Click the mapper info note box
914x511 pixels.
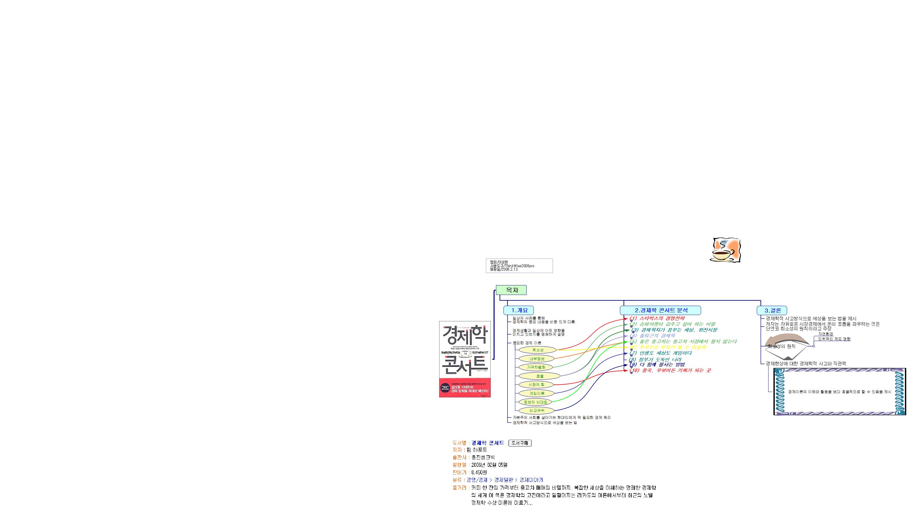(519, 266)
